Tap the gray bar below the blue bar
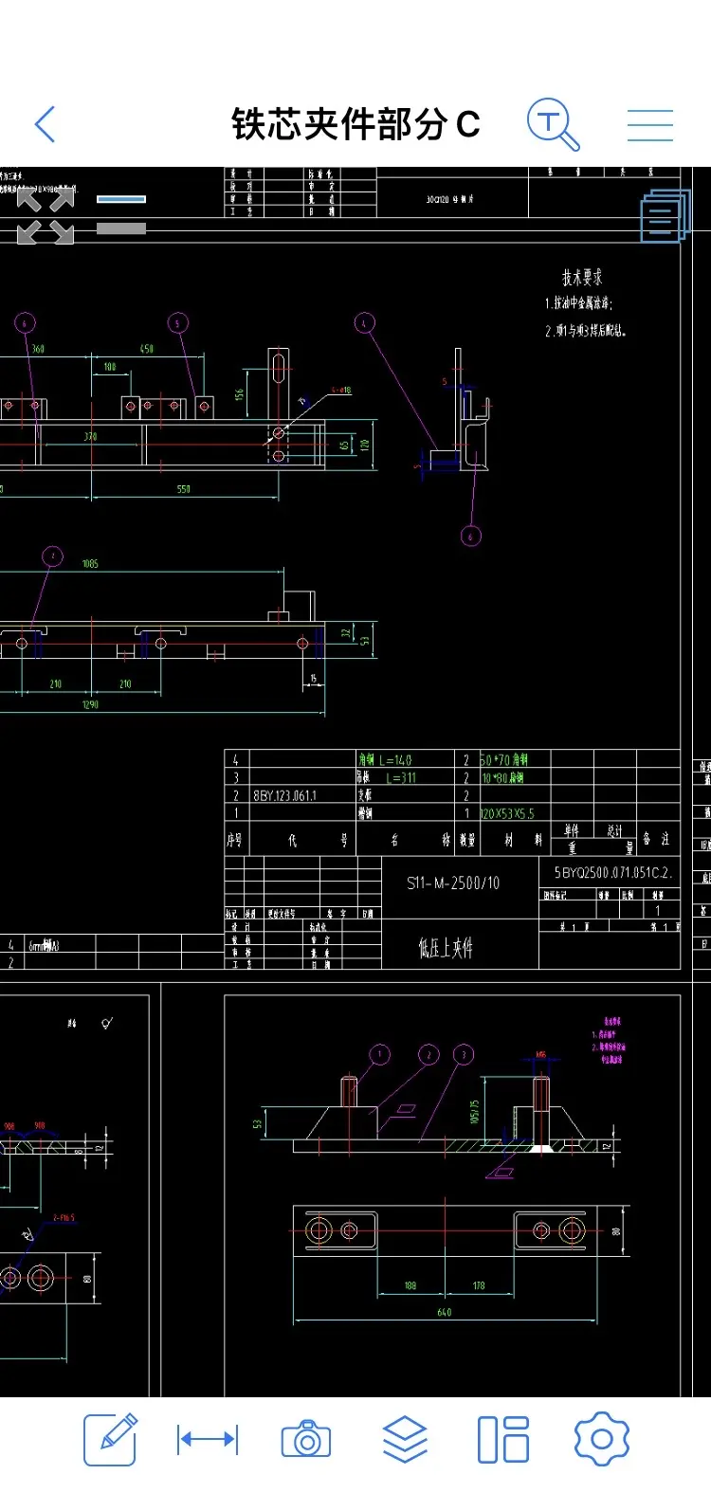711x1511 pixels. pos(121,228)
